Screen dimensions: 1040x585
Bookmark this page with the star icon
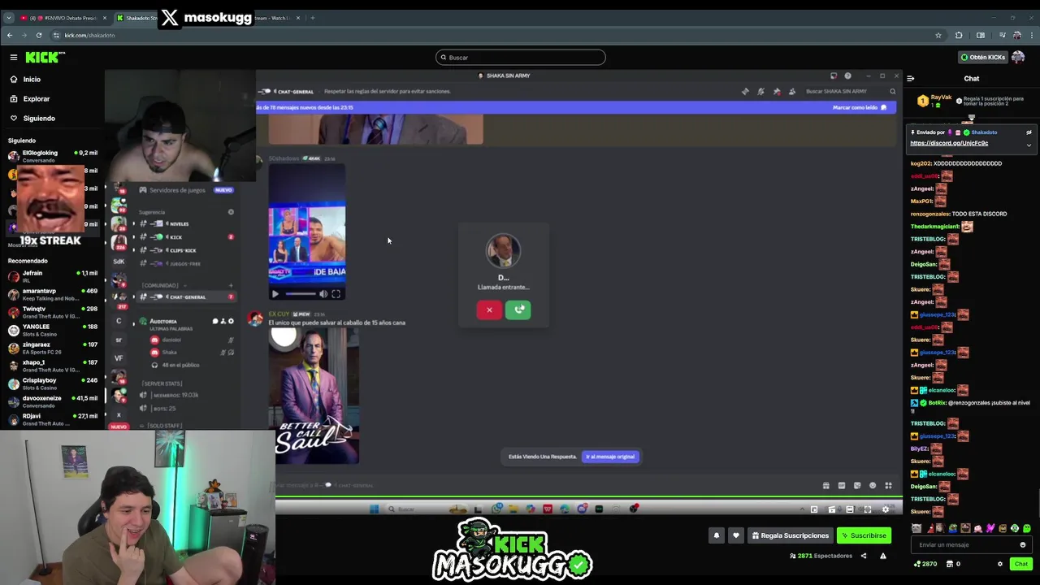pos(938,35)
